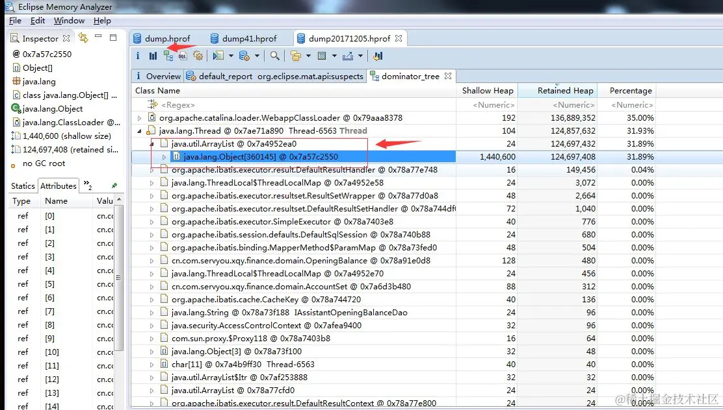Click the java.lang.Object[360145] row array icon
The width and height of the screenshot is (723, 410).
(176, 156)
